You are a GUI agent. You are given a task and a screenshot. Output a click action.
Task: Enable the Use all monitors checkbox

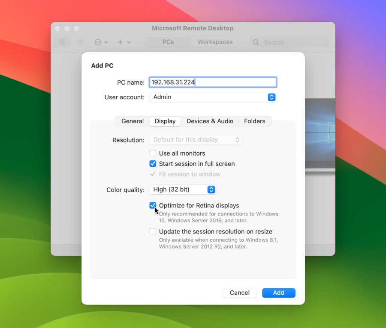click(x=153, y=153)
